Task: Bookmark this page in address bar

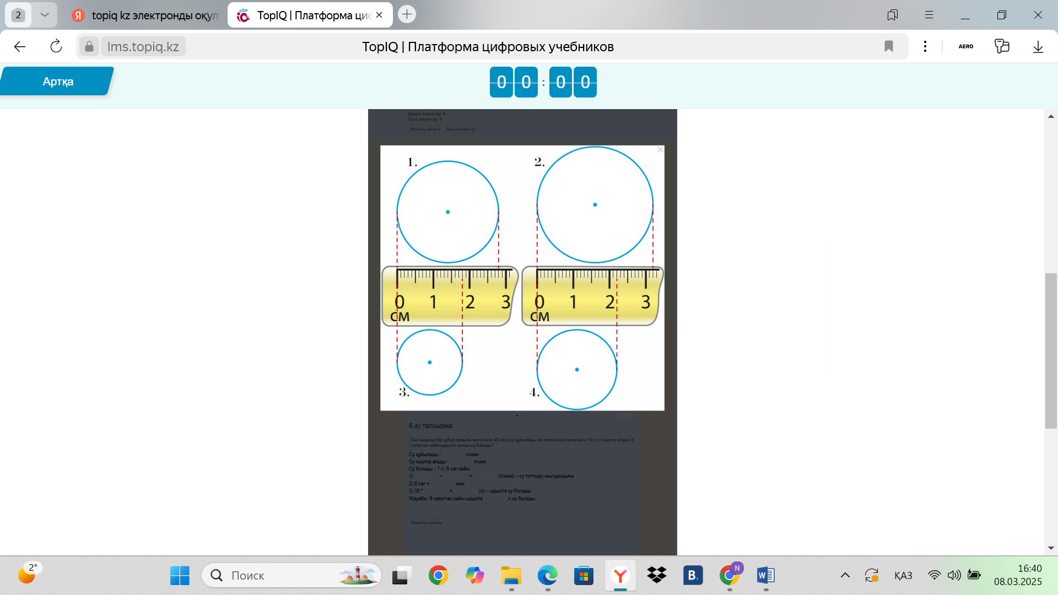Action: [888, 47]
